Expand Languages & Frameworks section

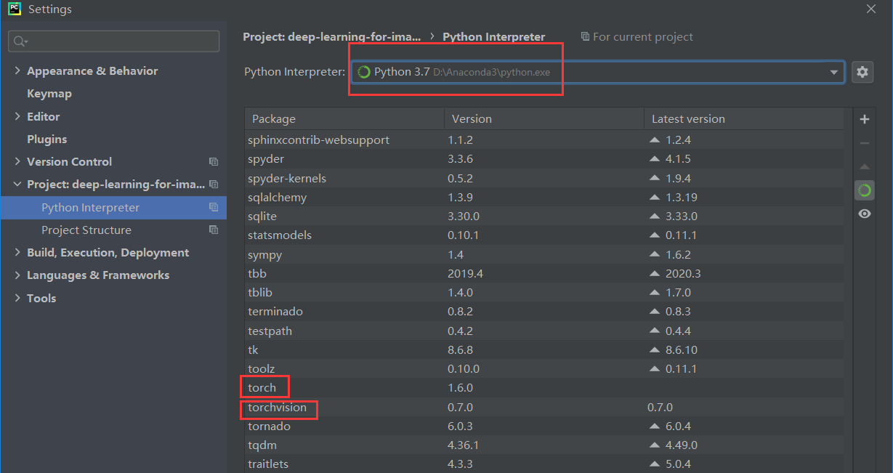coord(17,275)
